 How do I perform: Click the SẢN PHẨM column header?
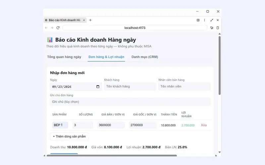click(59, 115)
